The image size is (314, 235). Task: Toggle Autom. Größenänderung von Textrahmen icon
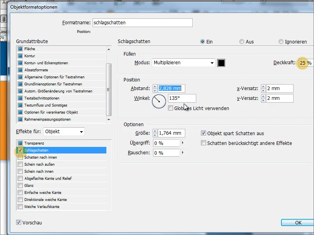[20, 91]
